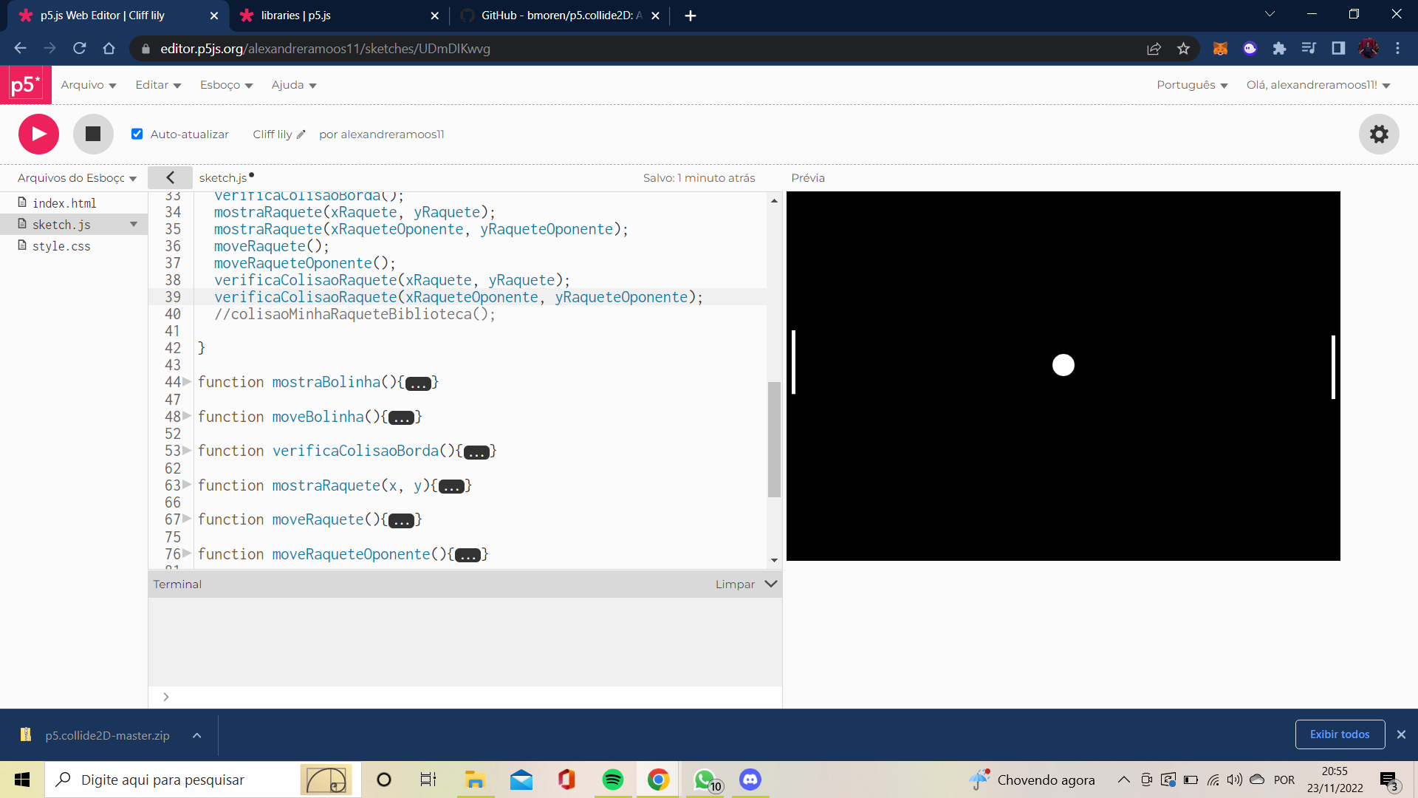Expand the folded mostraRaquete function at line 63
Viewport: 1418px width, 798px height.
[187, 485]
